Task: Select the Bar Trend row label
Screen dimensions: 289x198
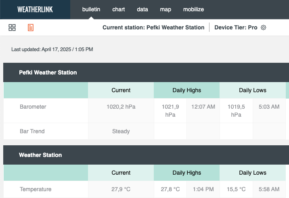Action: click(32, 131)
